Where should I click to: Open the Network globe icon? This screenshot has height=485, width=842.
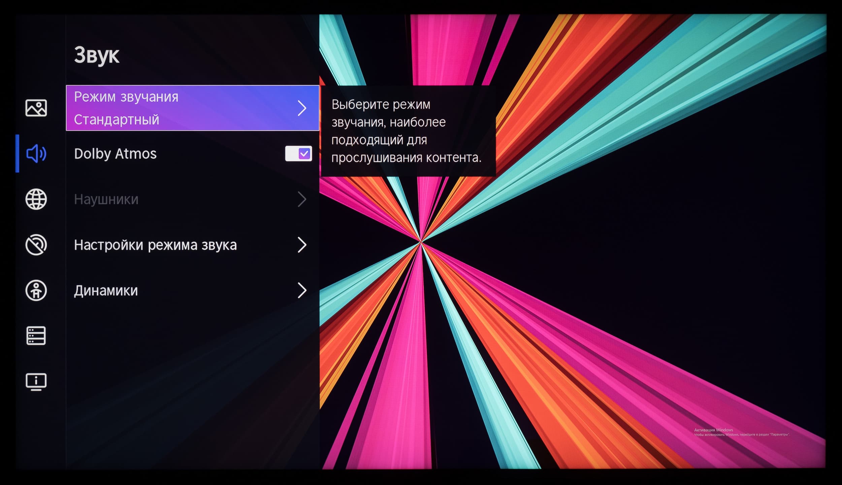[x=36, y=199]
